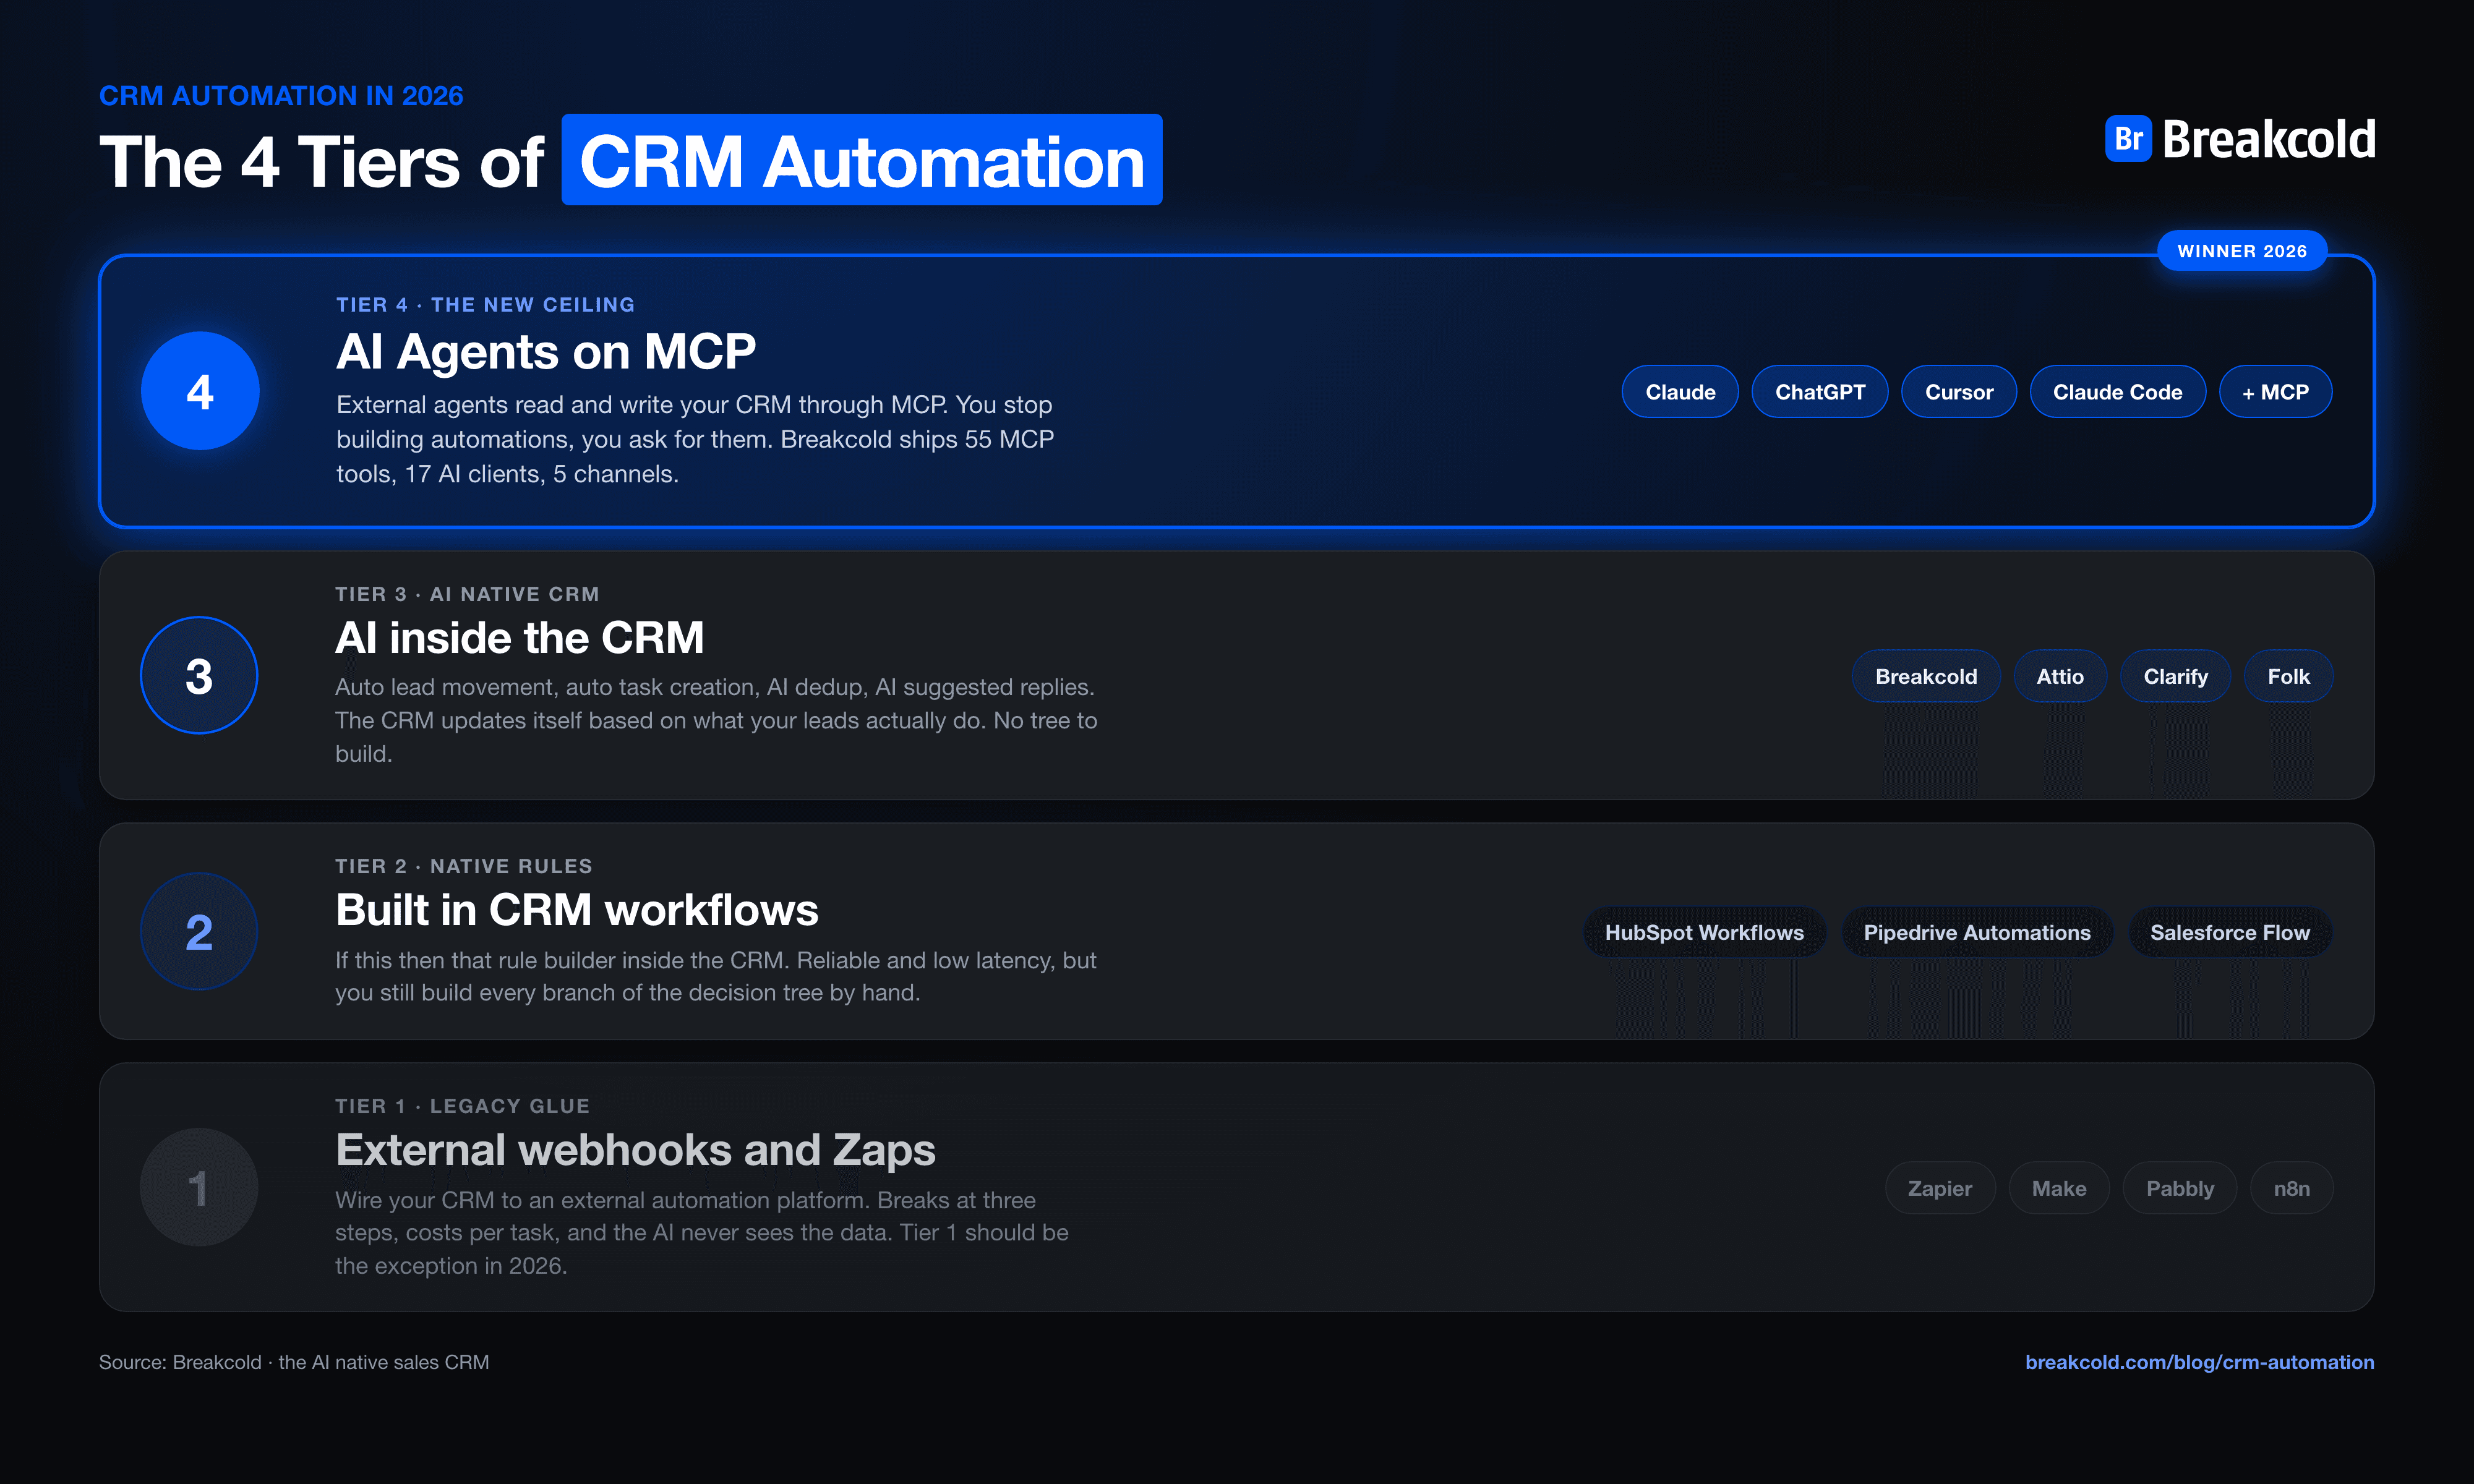Click the number 2 tier circle
2474x1484 pixels.
click(x=199, y=932)
